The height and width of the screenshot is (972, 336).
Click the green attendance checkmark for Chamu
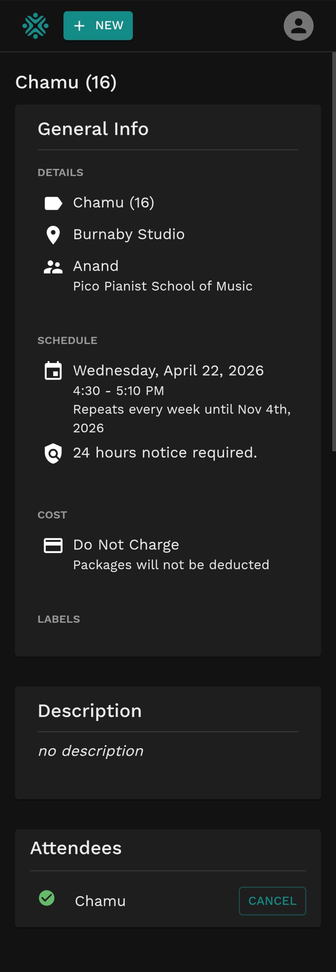tap(47, 898)
